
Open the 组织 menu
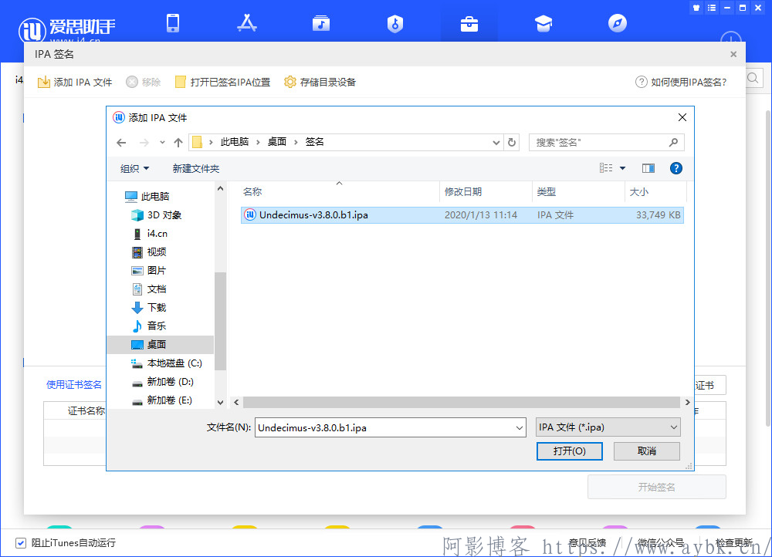(134, 169)
